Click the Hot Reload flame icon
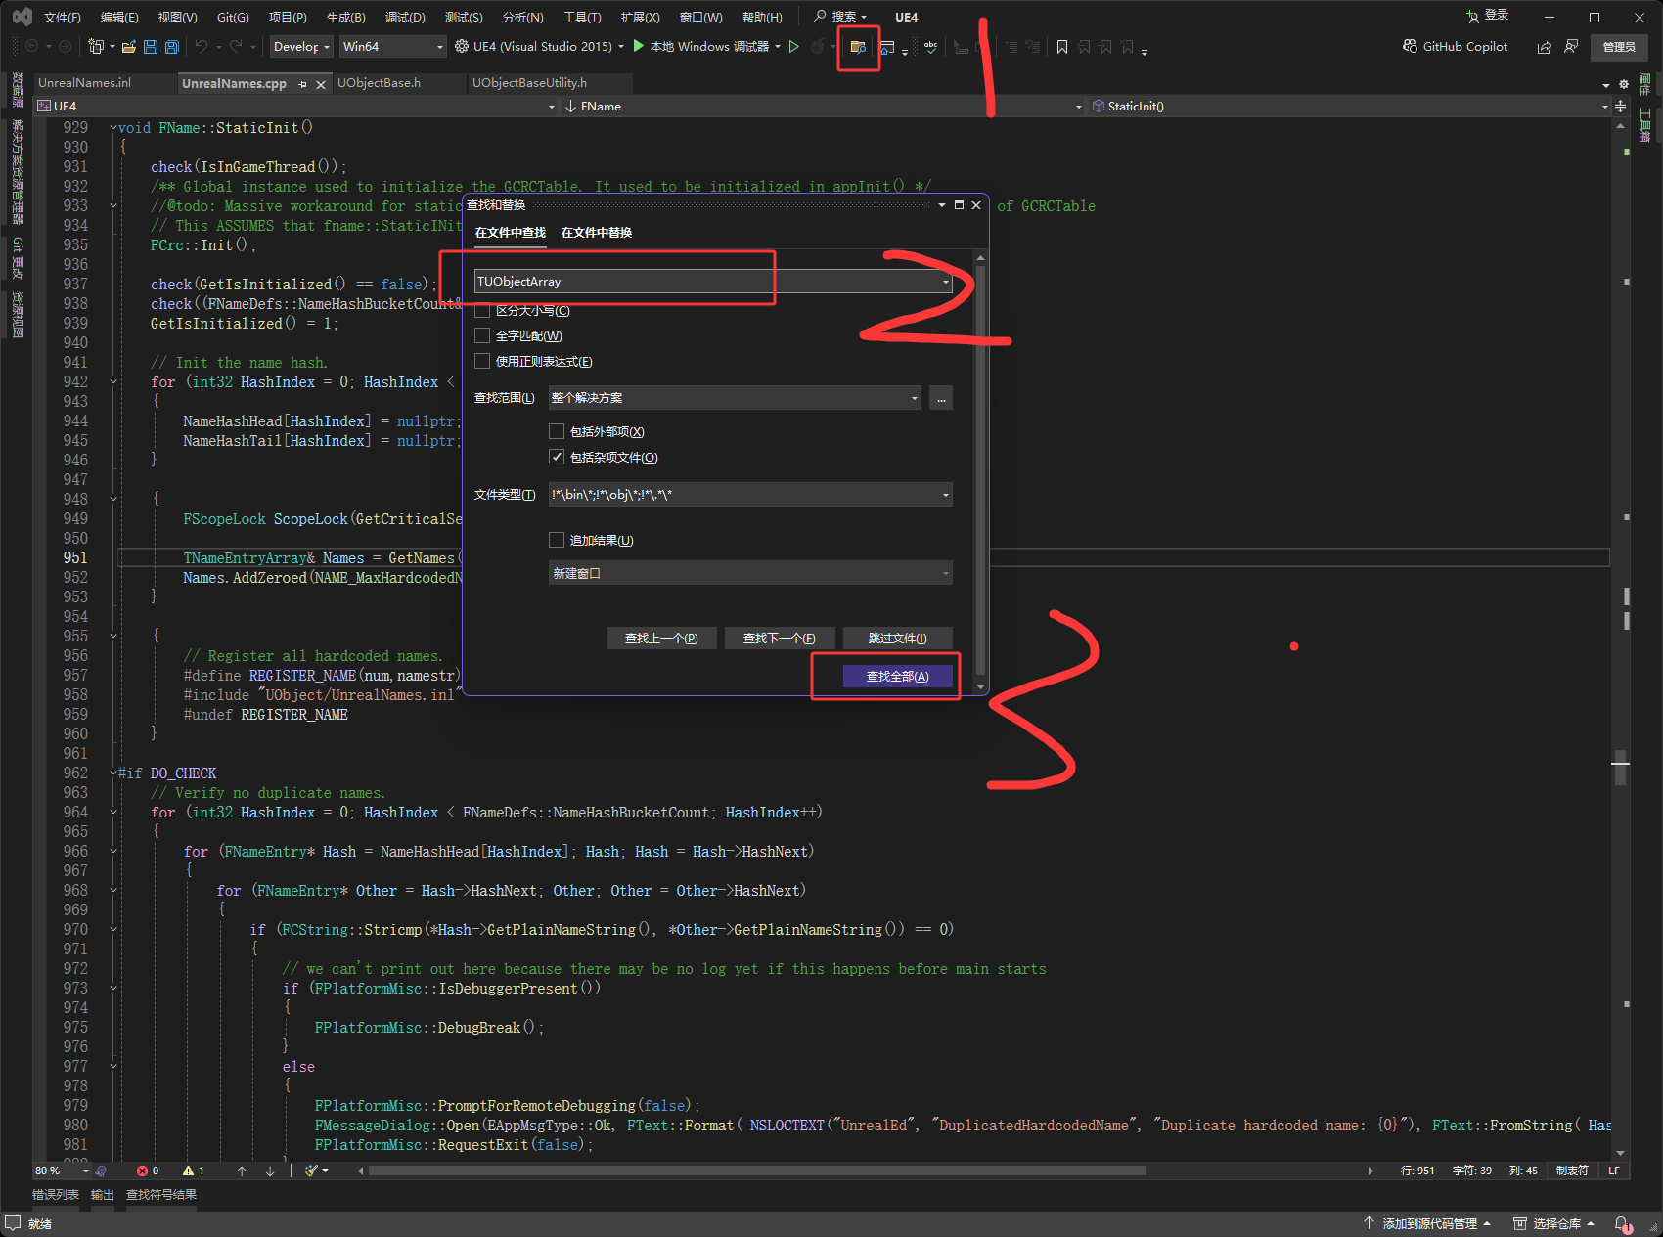This screenshot has height=1237, width=1663. (x=818, y=46)
